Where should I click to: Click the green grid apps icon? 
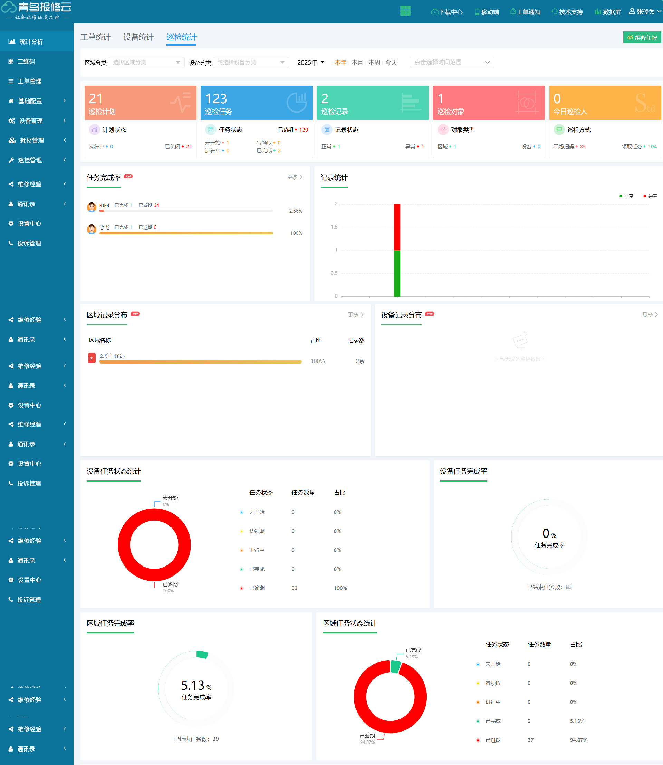tap(405, 11)
